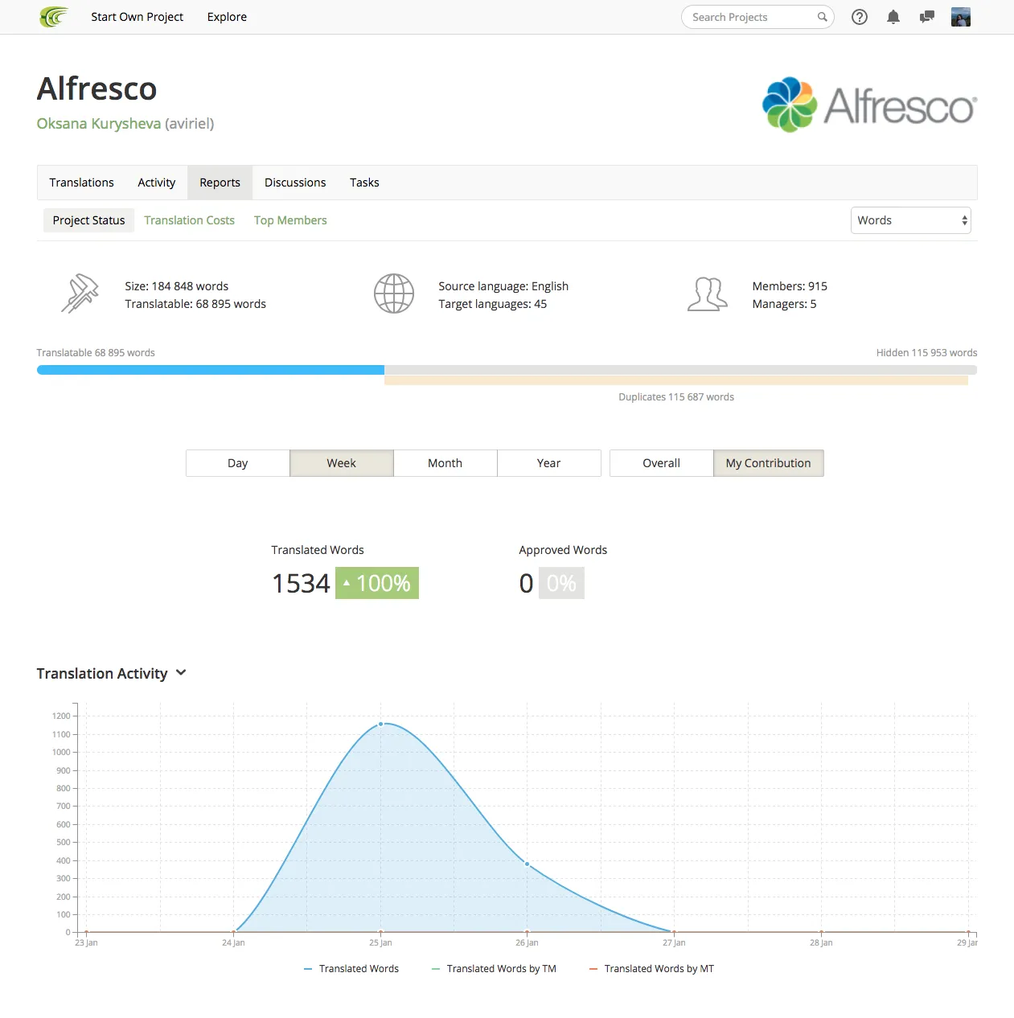Click the 25 Jan chart peak point
The height and width of the screenshot is (1018, 1014).
(x=380, y=724)
